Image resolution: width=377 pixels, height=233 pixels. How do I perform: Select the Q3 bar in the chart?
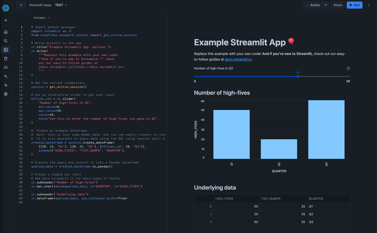tap(326, 130)
